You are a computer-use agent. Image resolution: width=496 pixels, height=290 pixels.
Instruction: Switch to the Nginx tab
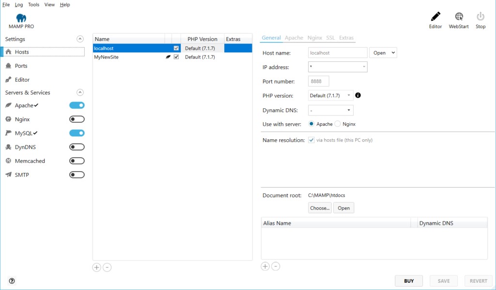(315, 38)
